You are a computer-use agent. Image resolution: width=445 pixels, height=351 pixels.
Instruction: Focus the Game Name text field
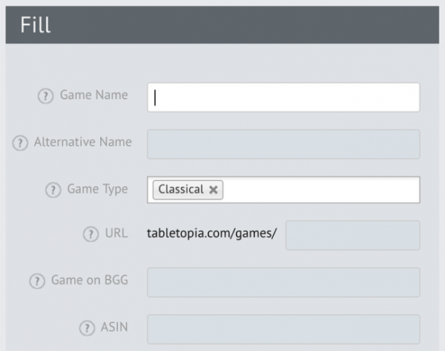point(283,97)
